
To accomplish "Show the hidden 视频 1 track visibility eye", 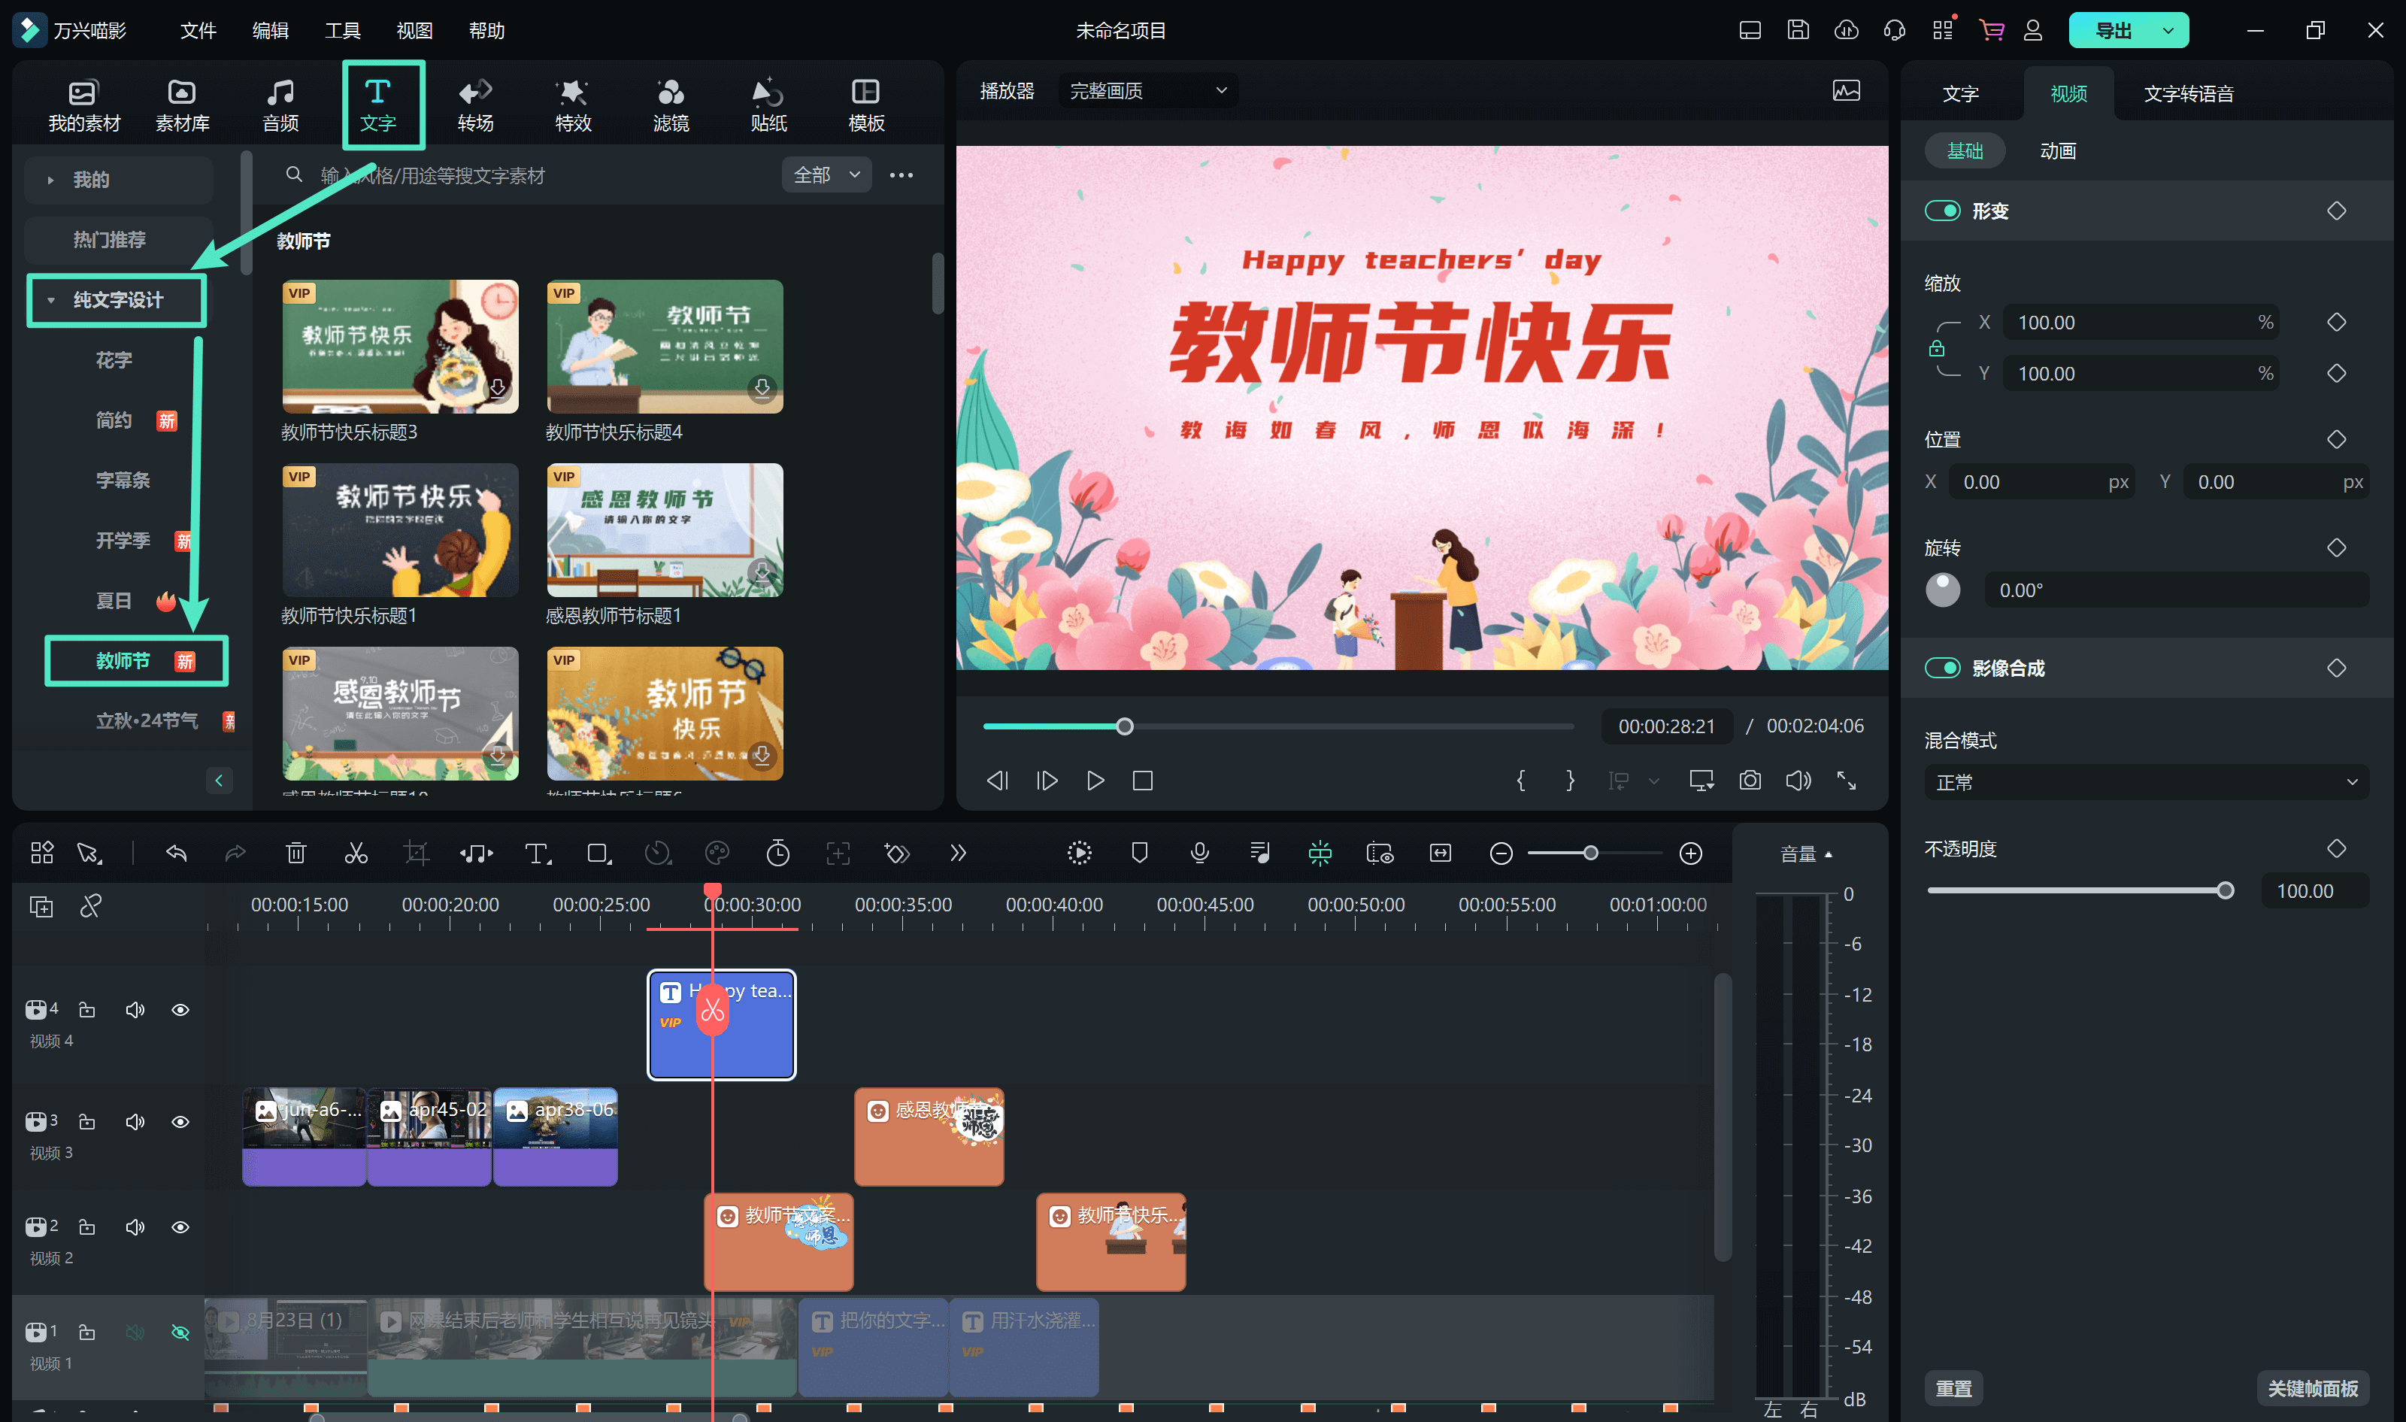I will pyautogui.click(x=180, y=1332).
